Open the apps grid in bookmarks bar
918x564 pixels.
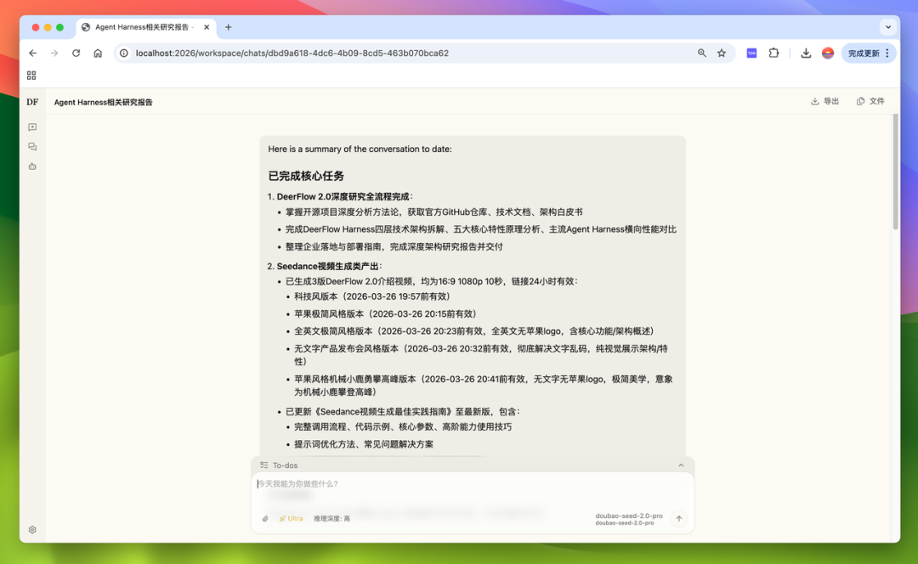tap(31, 76)
